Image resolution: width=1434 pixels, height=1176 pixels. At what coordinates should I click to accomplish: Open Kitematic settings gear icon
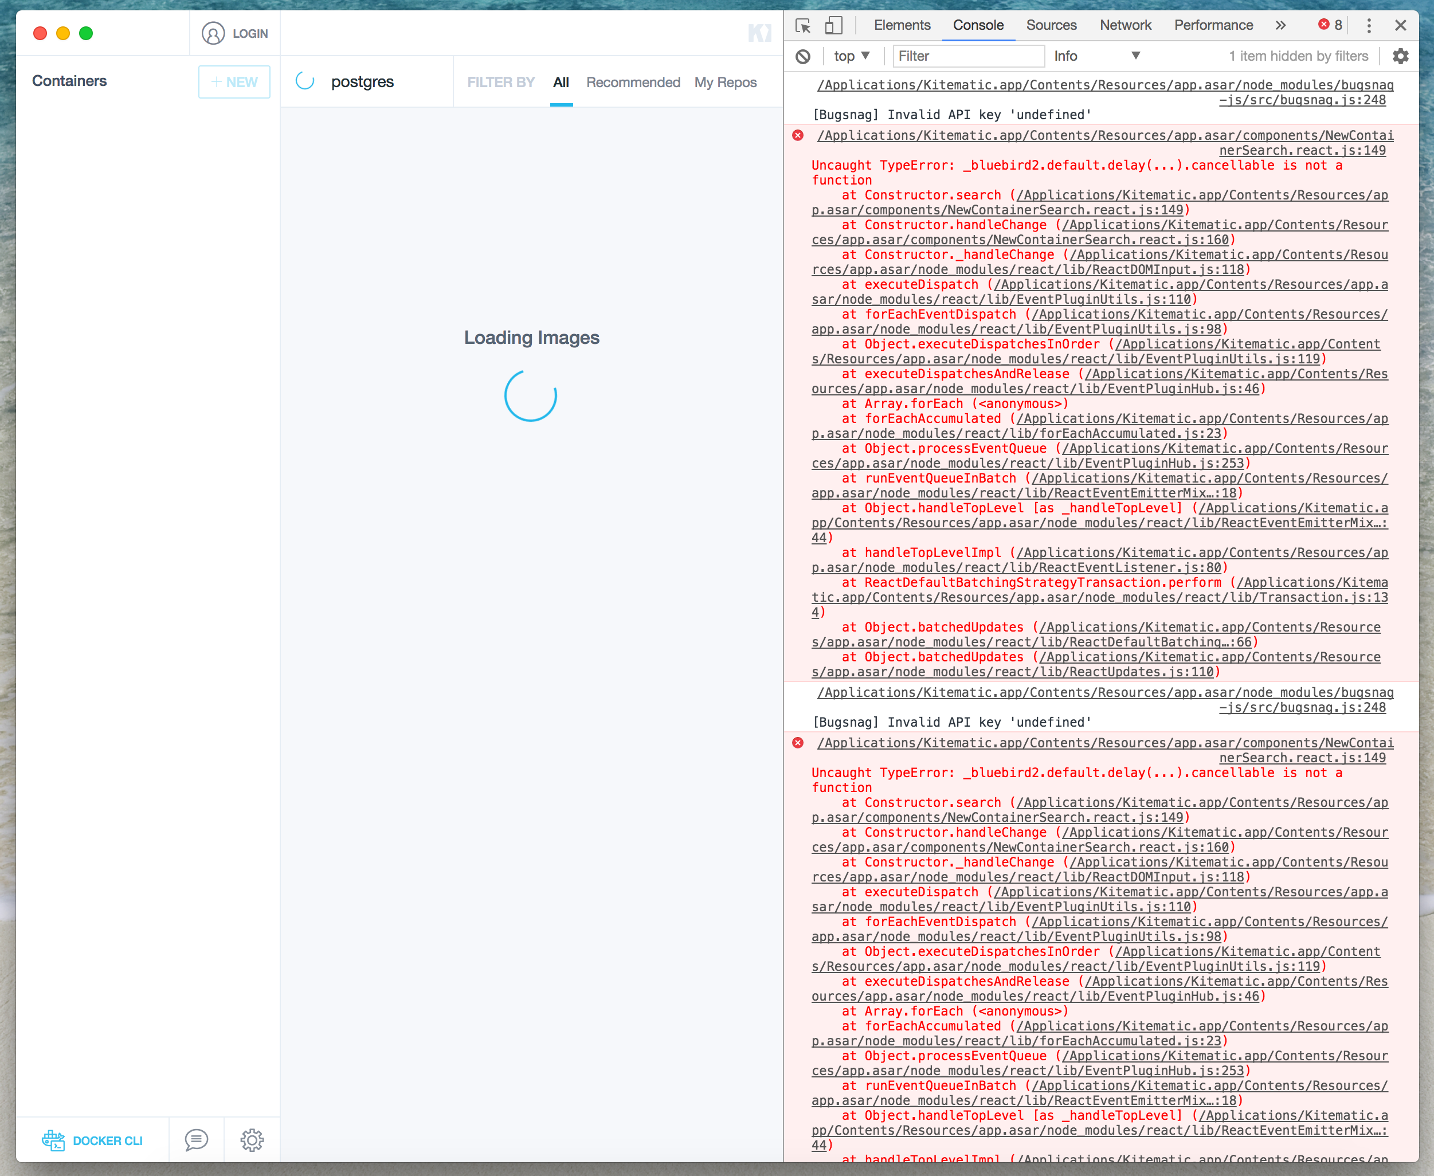coord(252,1140)
